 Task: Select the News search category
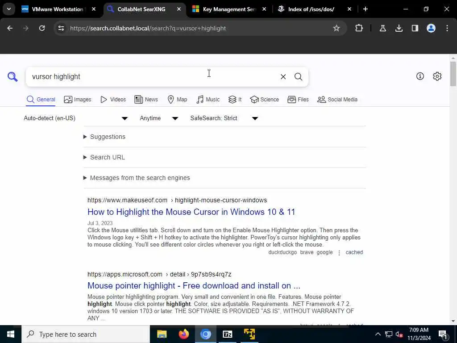[x=146, y=100]
